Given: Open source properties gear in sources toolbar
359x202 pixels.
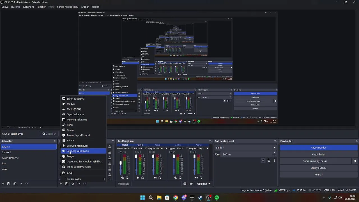Looking at the screenshot, I should (x=73, y=184).
